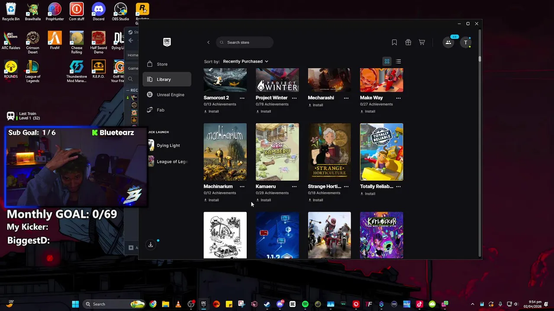Open Epic Games Launcher taskbar icon
This screenshot has height=311, width=554.
tap(203, 304)
